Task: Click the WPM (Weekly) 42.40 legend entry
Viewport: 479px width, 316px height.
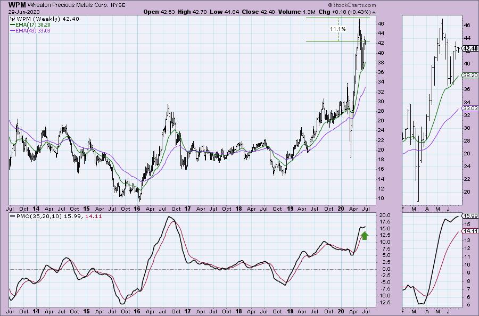Action: (45, 19)
